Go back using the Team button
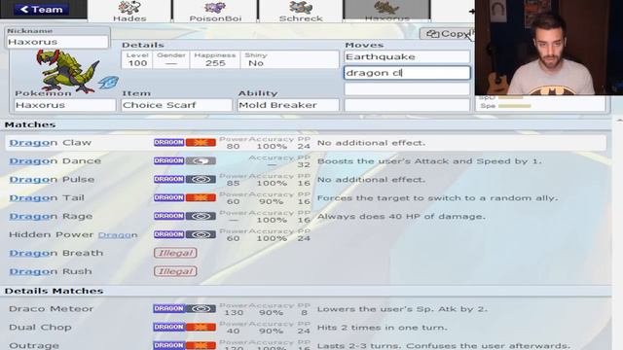Viewport: 623px width, 350px height. pyautogui.click(x=42, y=9)
